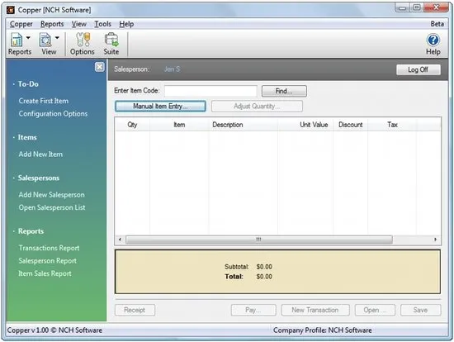Open the Transactions Report link
Viewport: 454px width, 342px height.
(x=49, y=248)
